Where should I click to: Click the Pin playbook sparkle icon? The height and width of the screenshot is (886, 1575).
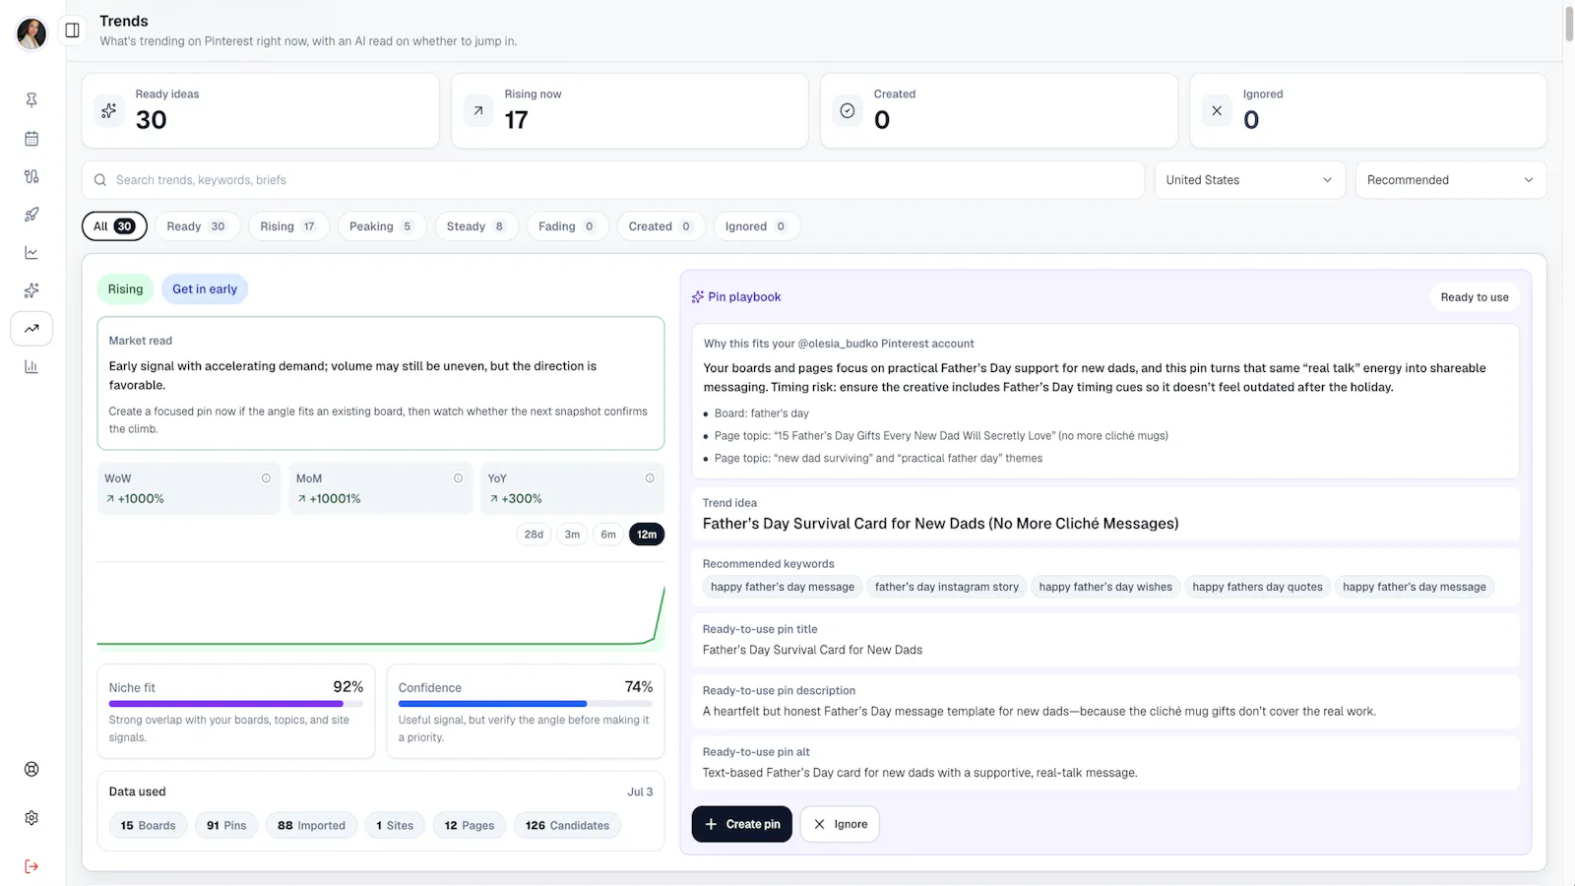[x=698, y=297]
